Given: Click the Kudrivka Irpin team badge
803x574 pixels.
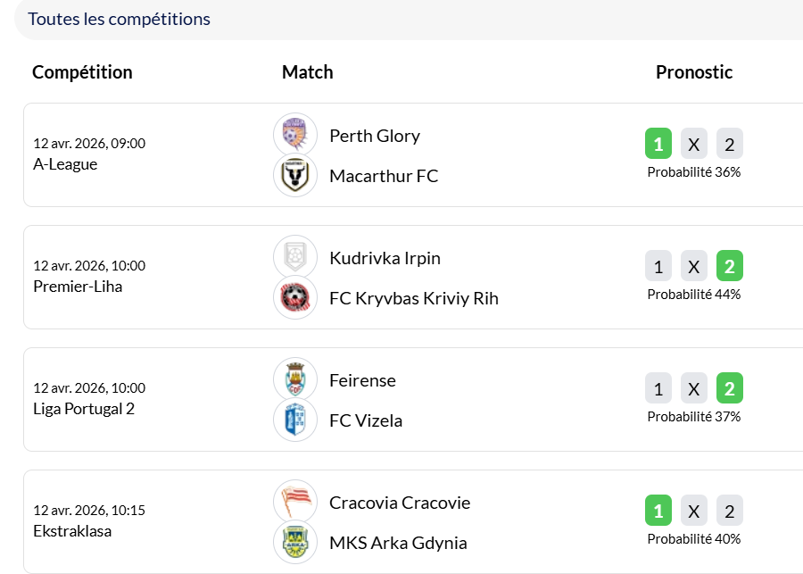Looking at the screenshot, I should 295,257.
